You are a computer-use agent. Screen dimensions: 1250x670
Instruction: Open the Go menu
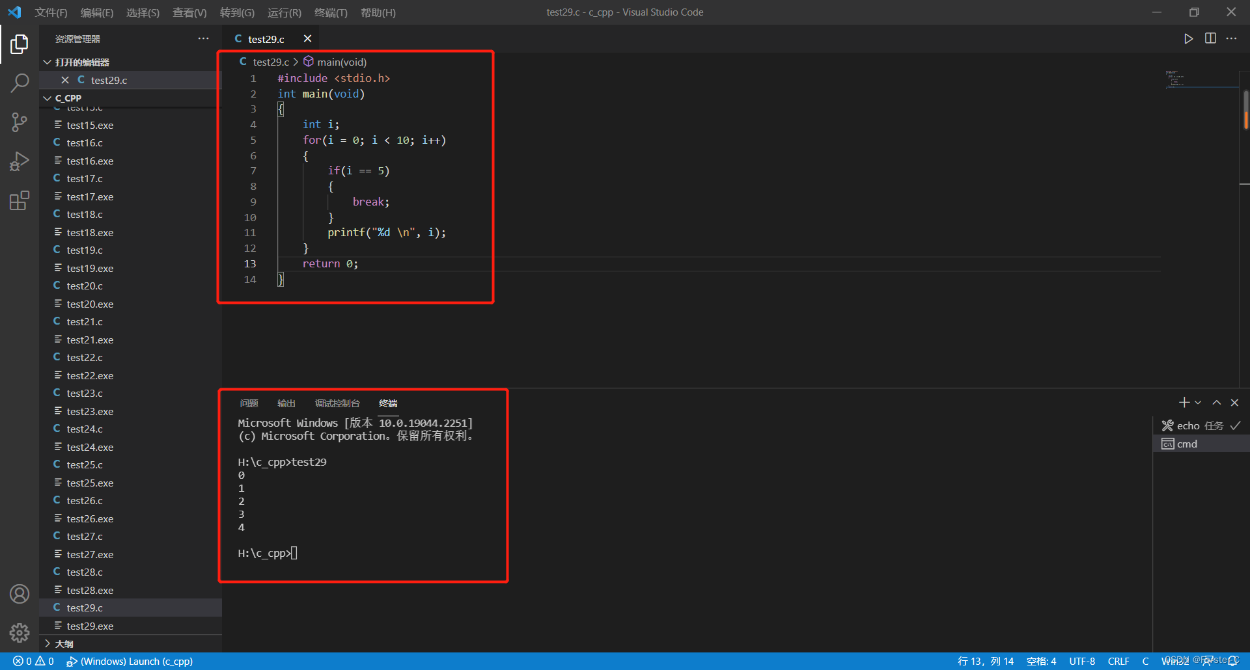click(237, 12)
